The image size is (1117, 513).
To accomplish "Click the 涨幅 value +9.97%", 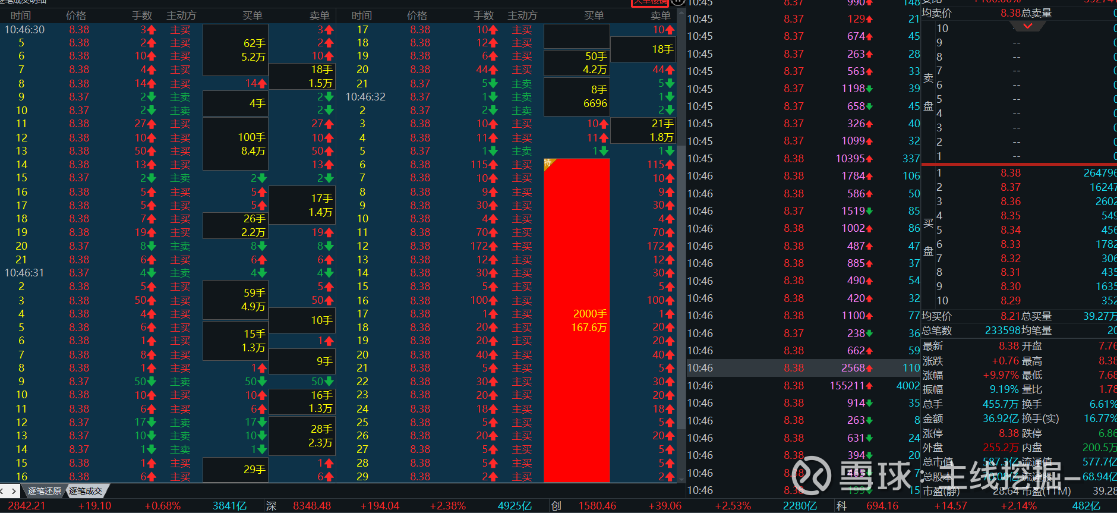I will [x=1001, y=375].
